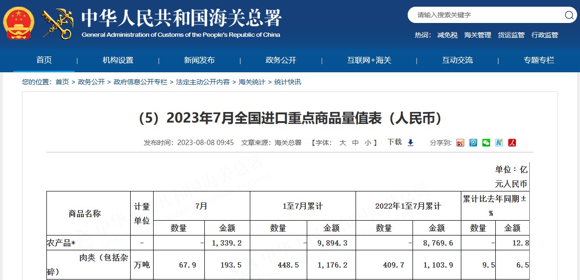Viewport: 580px width, 280px height.
Task: Click the cell value 1,176.2
Action: (x=332, y=265)
